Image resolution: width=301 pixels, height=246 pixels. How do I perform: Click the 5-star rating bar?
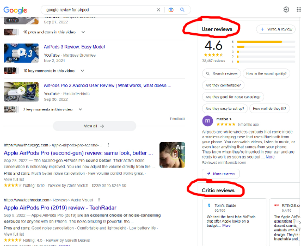pos(266,42)
